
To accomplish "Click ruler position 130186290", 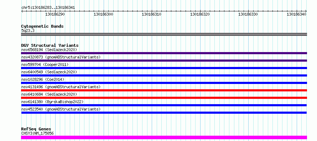I will [55, 14].
